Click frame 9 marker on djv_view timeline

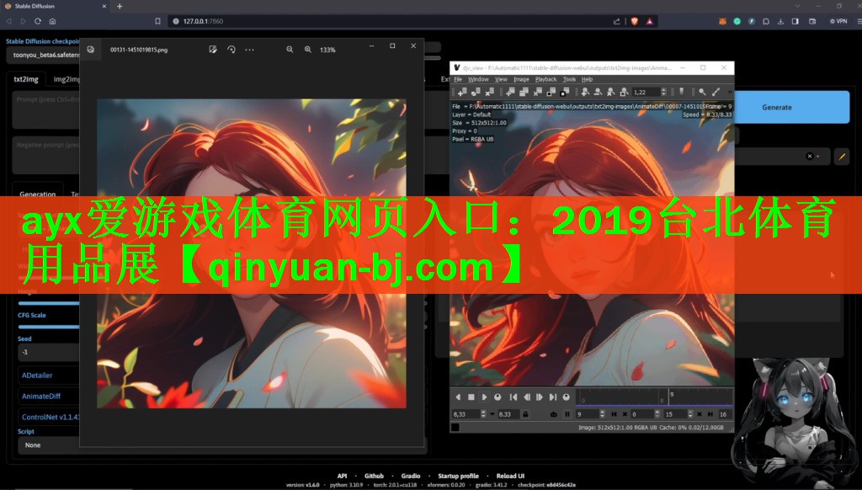[669, 396]
